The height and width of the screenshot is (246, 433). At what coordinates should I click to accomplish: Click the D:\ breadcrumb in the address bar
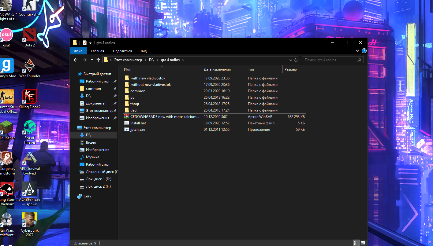tap(151, 60)
